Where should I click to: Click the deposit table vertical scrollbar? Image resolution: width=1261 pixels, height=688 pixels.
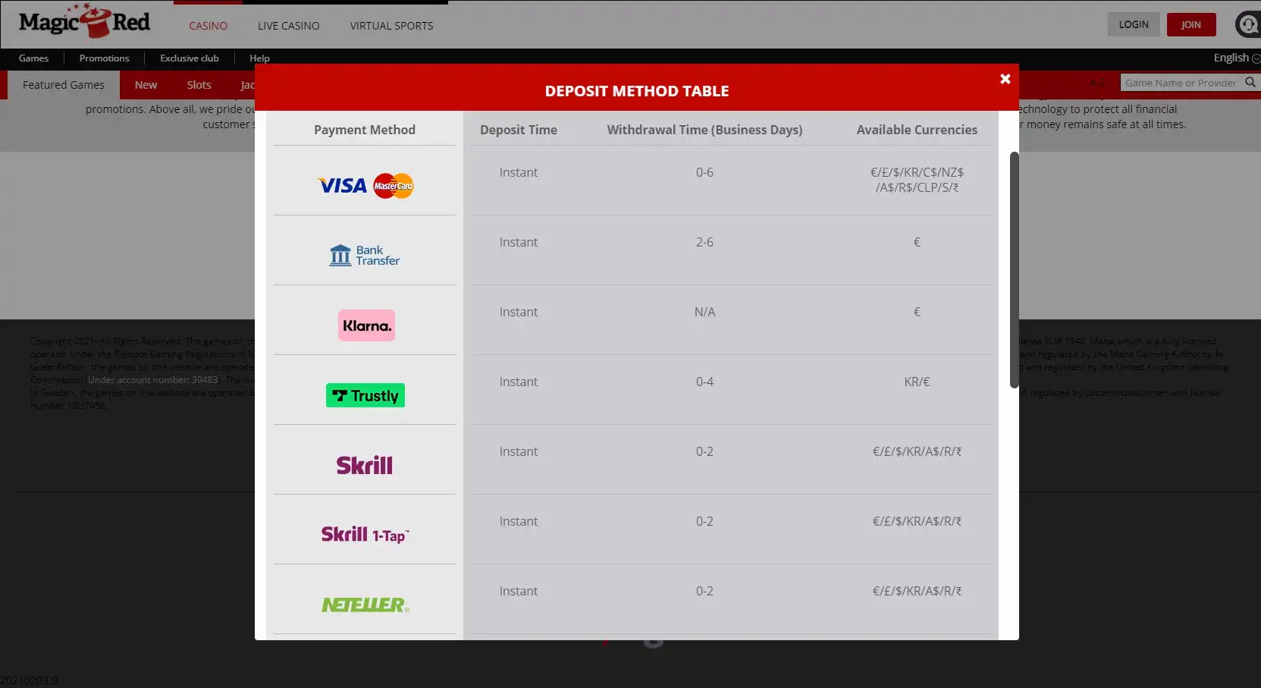pyautogui.click(x=1014, y=269)
